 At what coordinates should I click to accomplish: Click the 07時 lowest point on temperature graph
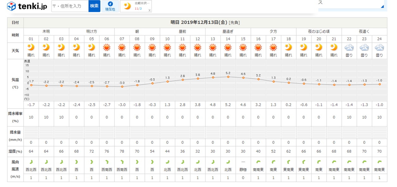122,86
